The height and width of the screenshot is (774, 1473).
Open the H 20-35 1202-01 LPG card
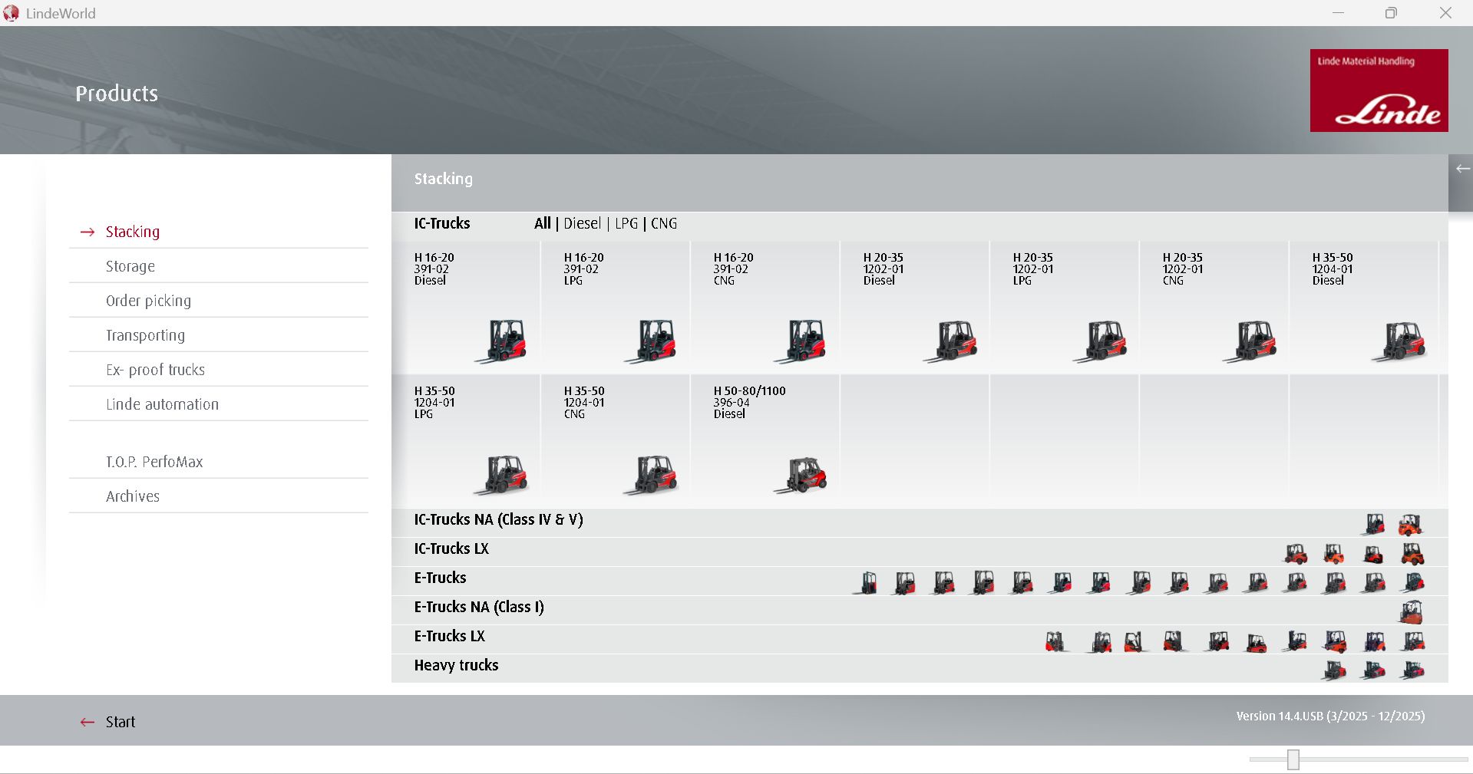coord(1065,308)
